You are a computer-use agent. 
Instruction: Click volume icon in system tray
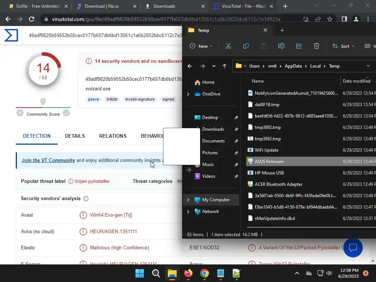tap(329, 273)
